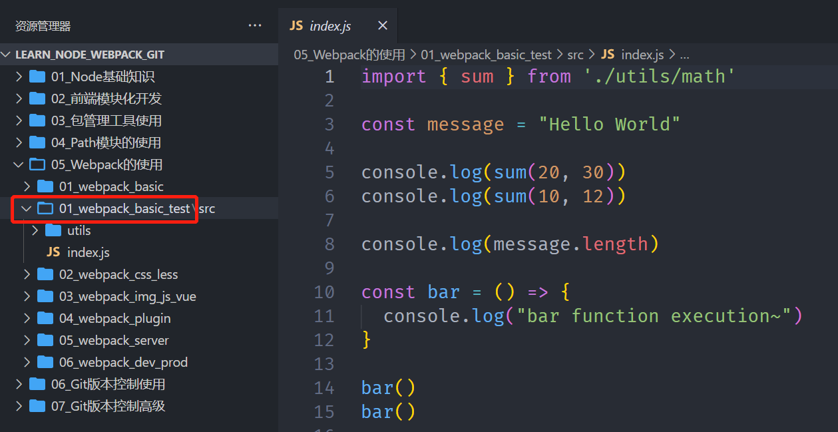Click line number 10 in the gutter
Viewport: 838px width, 432px height.
pyautogui.click(x=324, y=292)
